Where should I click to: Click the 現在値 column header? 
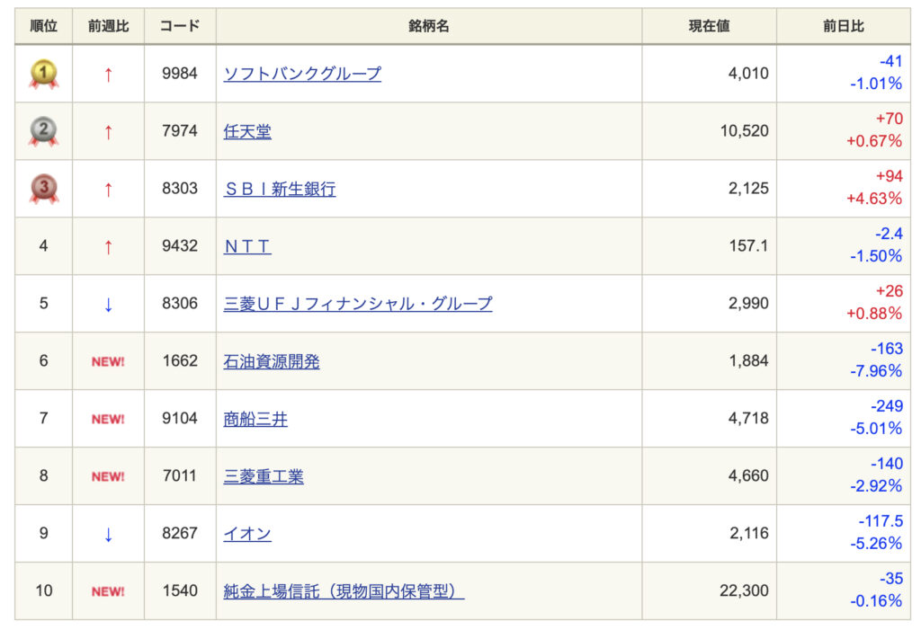click(x=709, y=27)
